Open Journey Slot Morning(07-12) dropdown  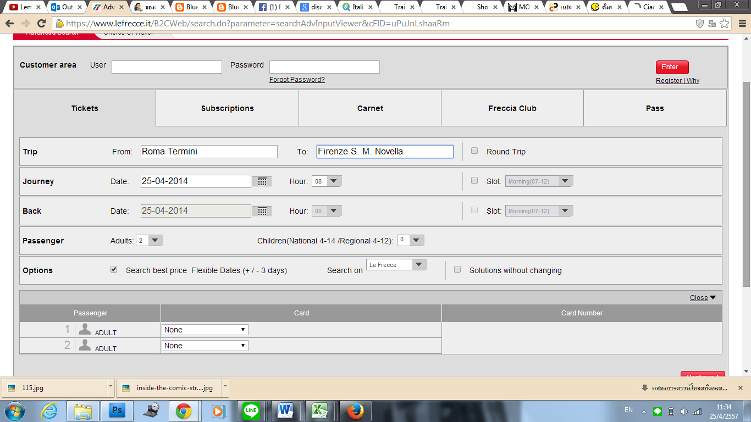pos(539,181)
